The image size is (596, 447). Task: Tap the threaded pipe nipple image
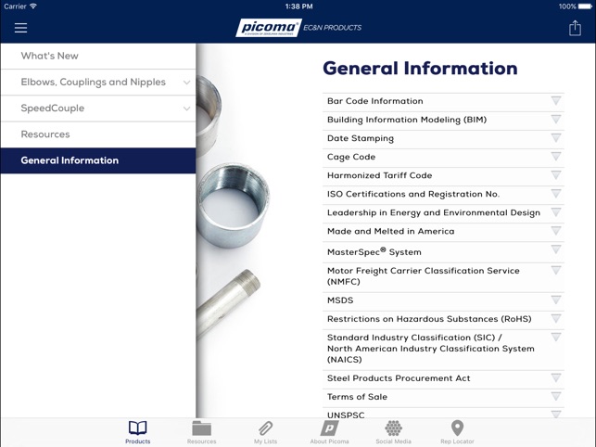click(227, 303)
